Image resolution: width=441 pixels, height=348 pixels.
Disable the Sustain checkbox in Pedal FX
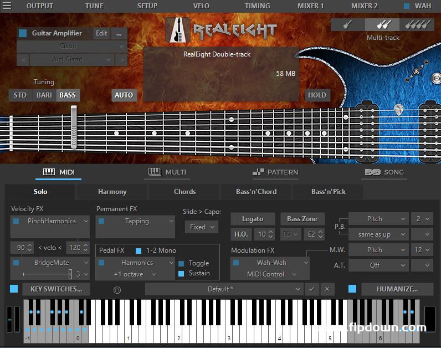(181, 273)
